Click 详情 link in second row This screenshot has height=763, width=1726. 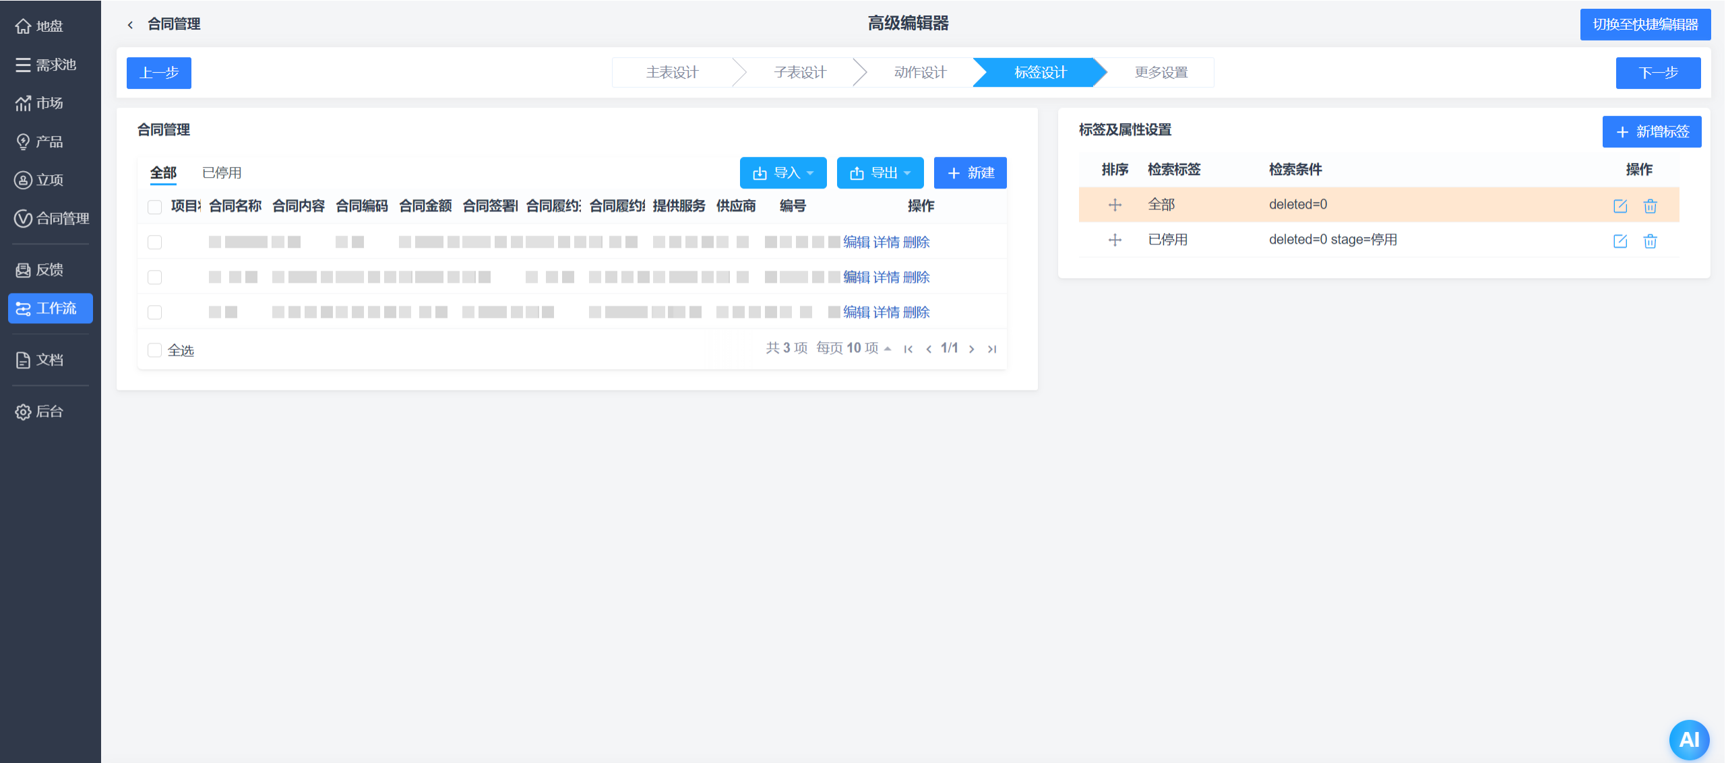[x=886, y=277]
